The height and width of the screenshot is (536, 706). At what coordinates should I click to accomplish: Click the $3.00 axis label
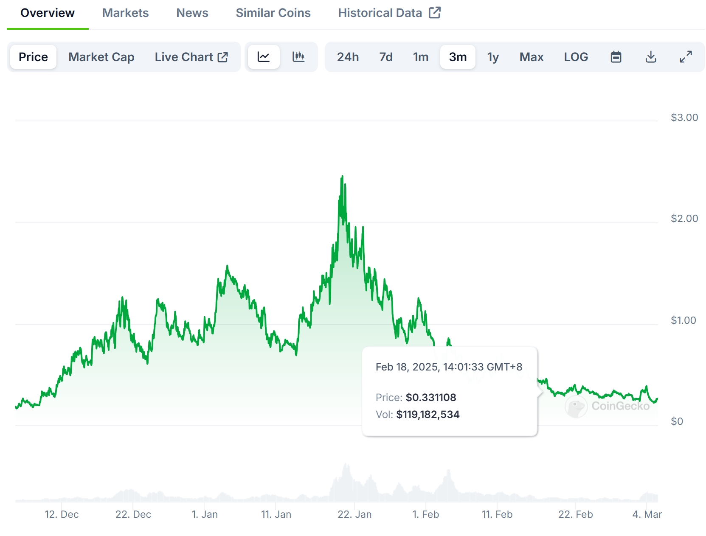pos(684,118)
